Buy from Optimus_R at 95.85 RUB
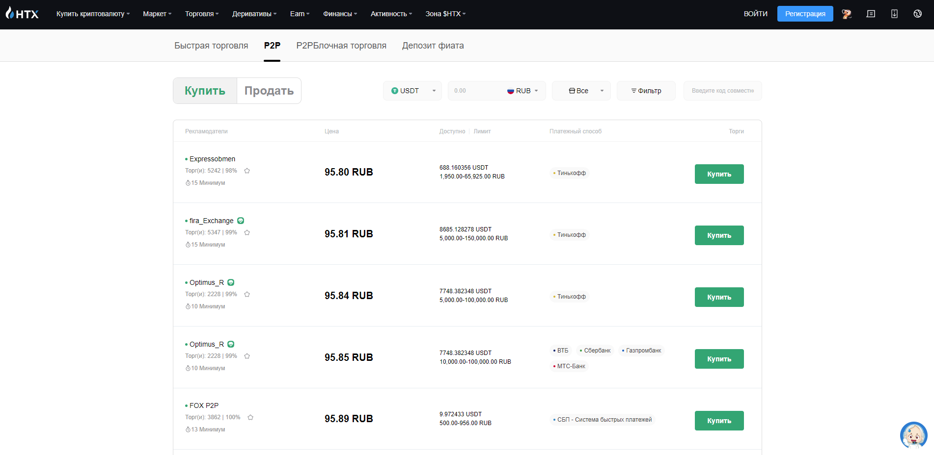 pos(719,359)
